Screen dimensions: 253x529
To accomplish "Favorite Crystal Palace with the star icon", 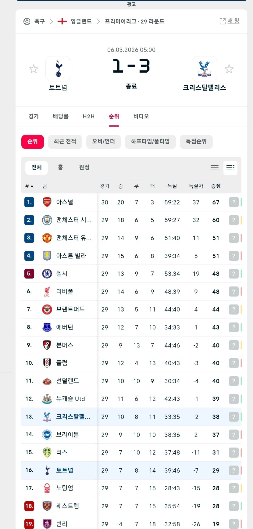I will pos(229,69).
